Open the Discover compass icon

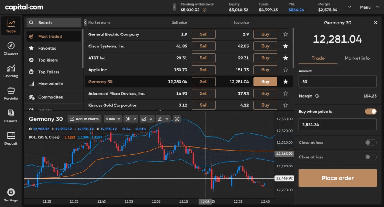[x=11, y=46]
